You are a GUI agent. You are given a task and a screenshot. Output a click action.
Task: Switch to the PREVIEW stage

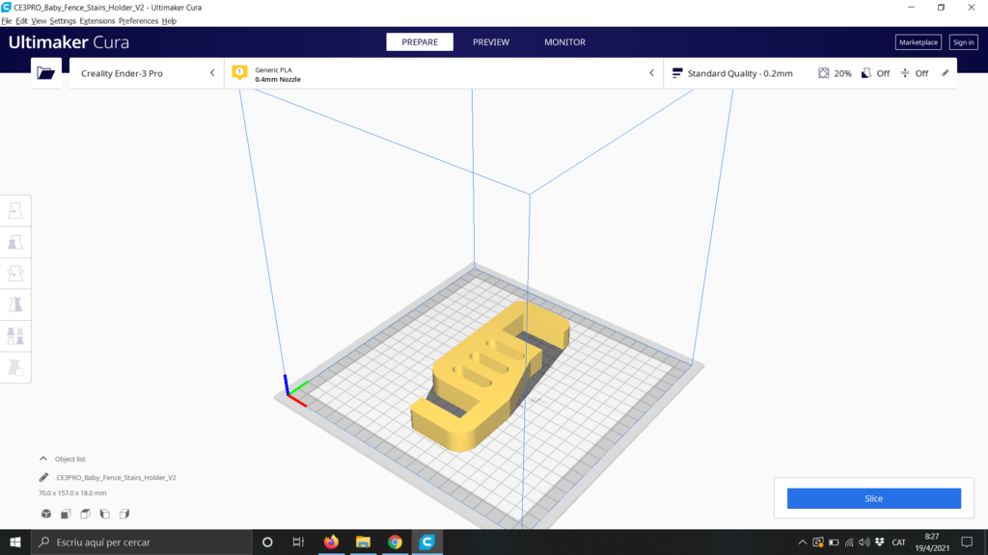[491, 42]
